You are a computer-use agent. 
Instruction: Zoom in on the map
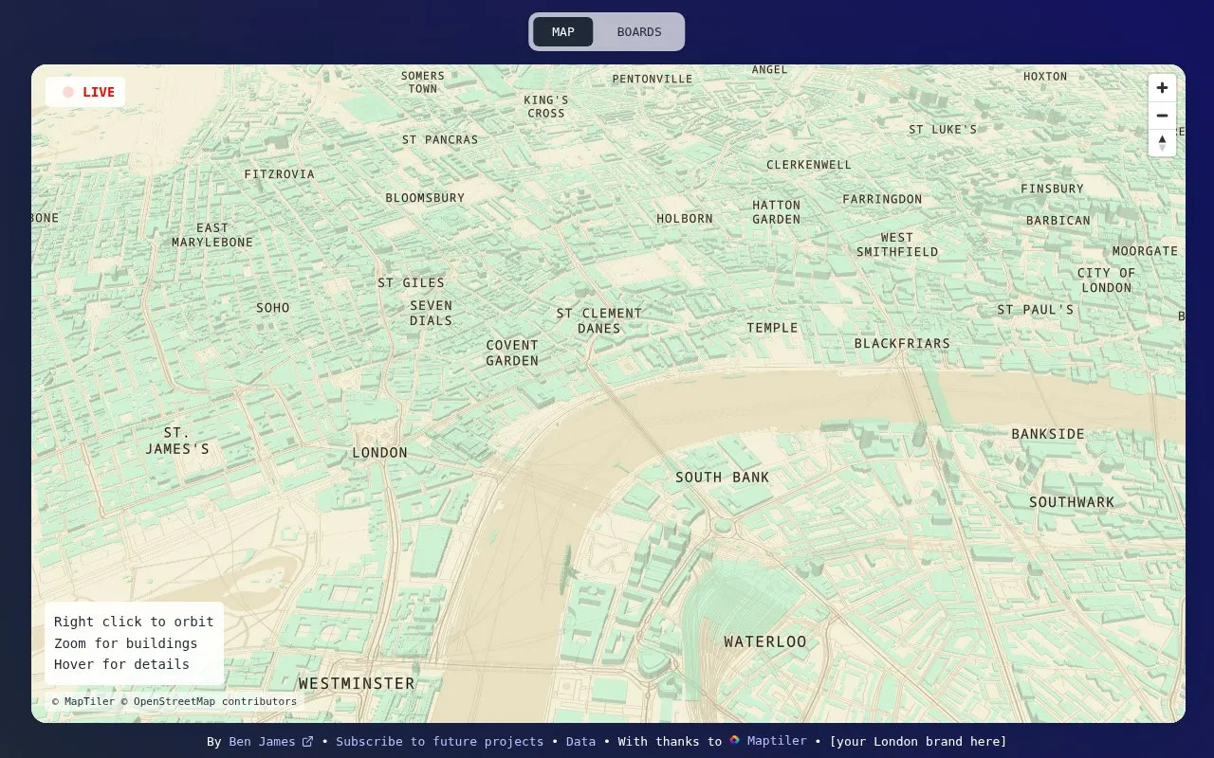[x=1162, y=88]
